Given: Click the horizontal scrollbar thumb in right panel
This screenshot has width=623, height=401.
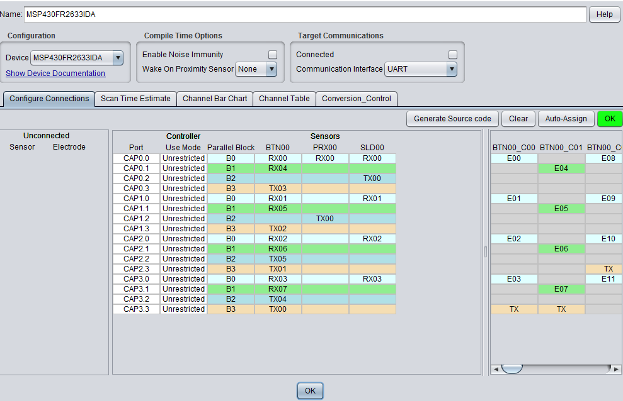Looking at the screenshot, I should coord(512,369).
